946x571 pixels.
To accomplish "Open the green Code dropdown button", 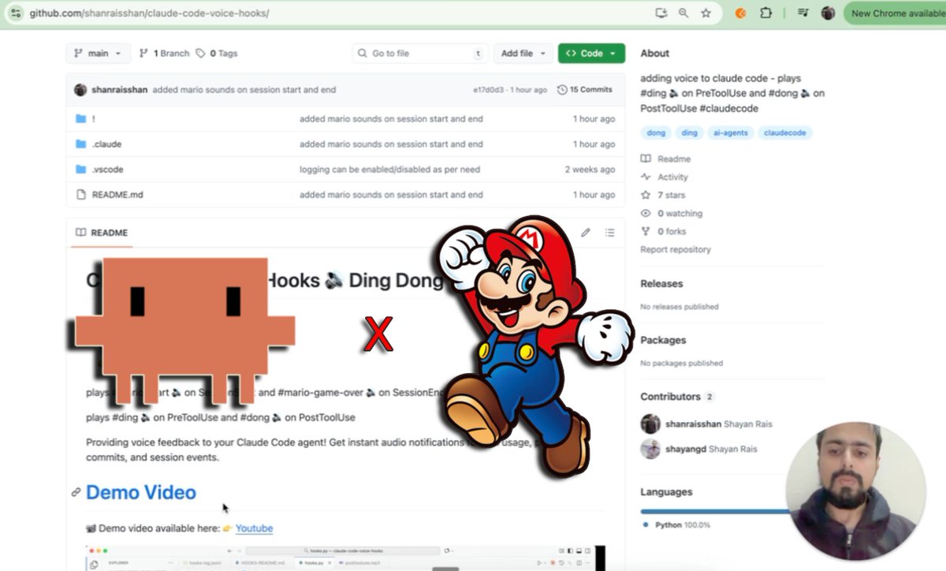I will point(591,53).
